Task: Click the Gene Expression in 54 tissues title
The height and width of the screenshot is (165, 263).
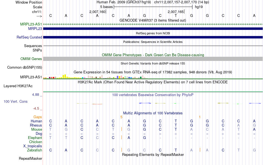Action: tap(153, 72)
